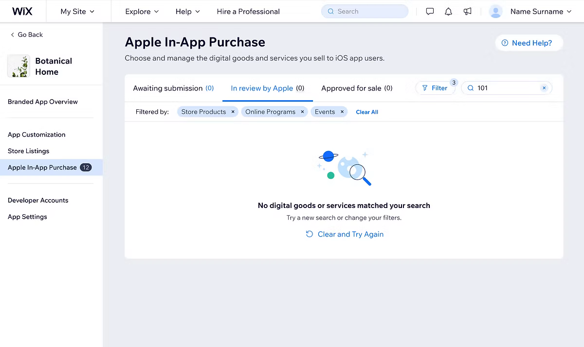
Task: Select Apple In-App Purchase sidebar item
Action: (51, 167)
